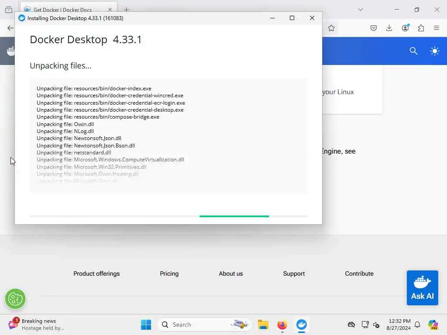Click the compose-bridge.exe log line

point(98,117)
